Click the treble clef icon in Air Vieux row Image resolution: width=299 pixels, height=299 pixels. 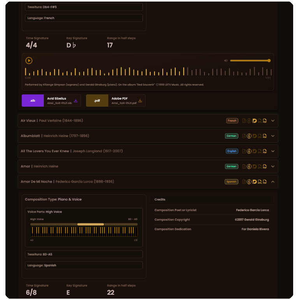click(249, 121)
